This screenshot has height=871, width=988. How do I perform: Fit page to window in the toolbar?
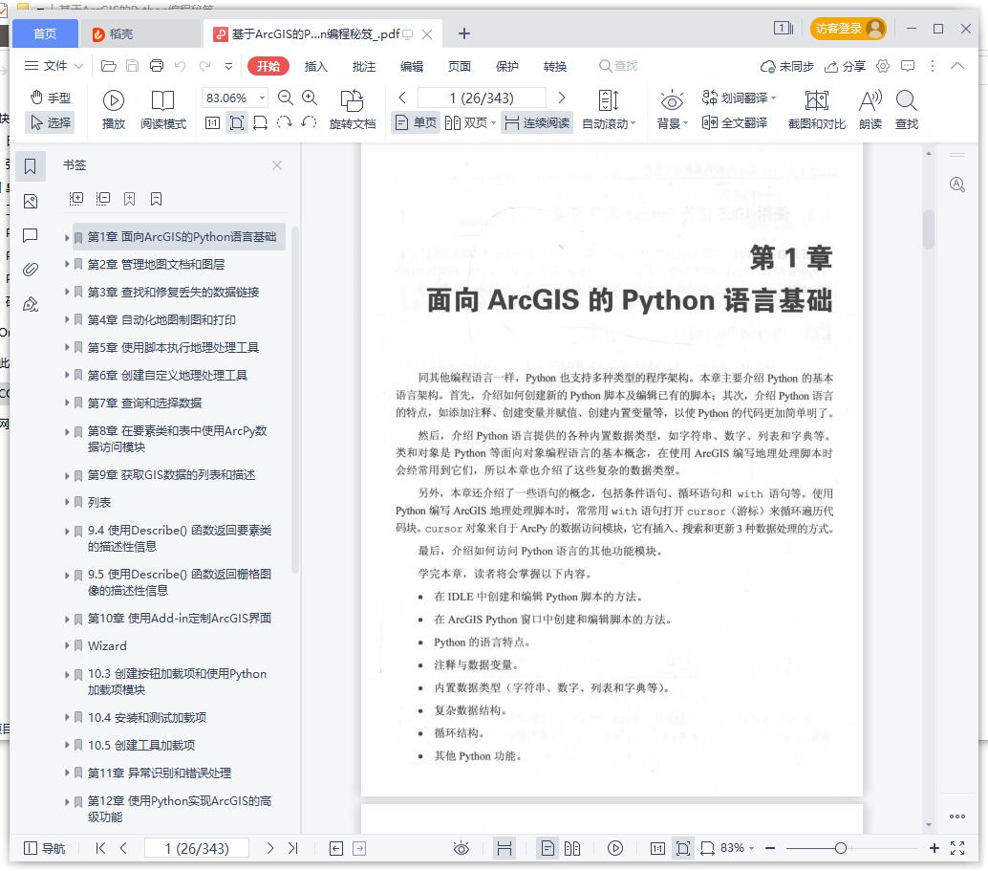pos(237,123)
